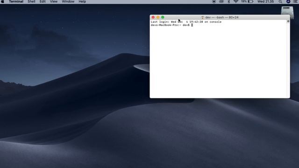
Task: Open the View menu
Action: tap(54, 1)
